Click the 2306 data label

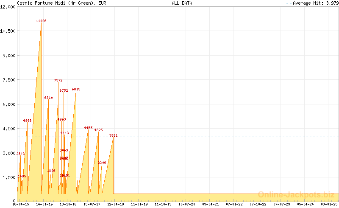(x=102, y=163)
